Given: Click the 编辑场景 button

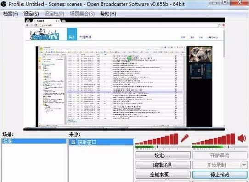Looking at the screenshot, I should 163,165.
